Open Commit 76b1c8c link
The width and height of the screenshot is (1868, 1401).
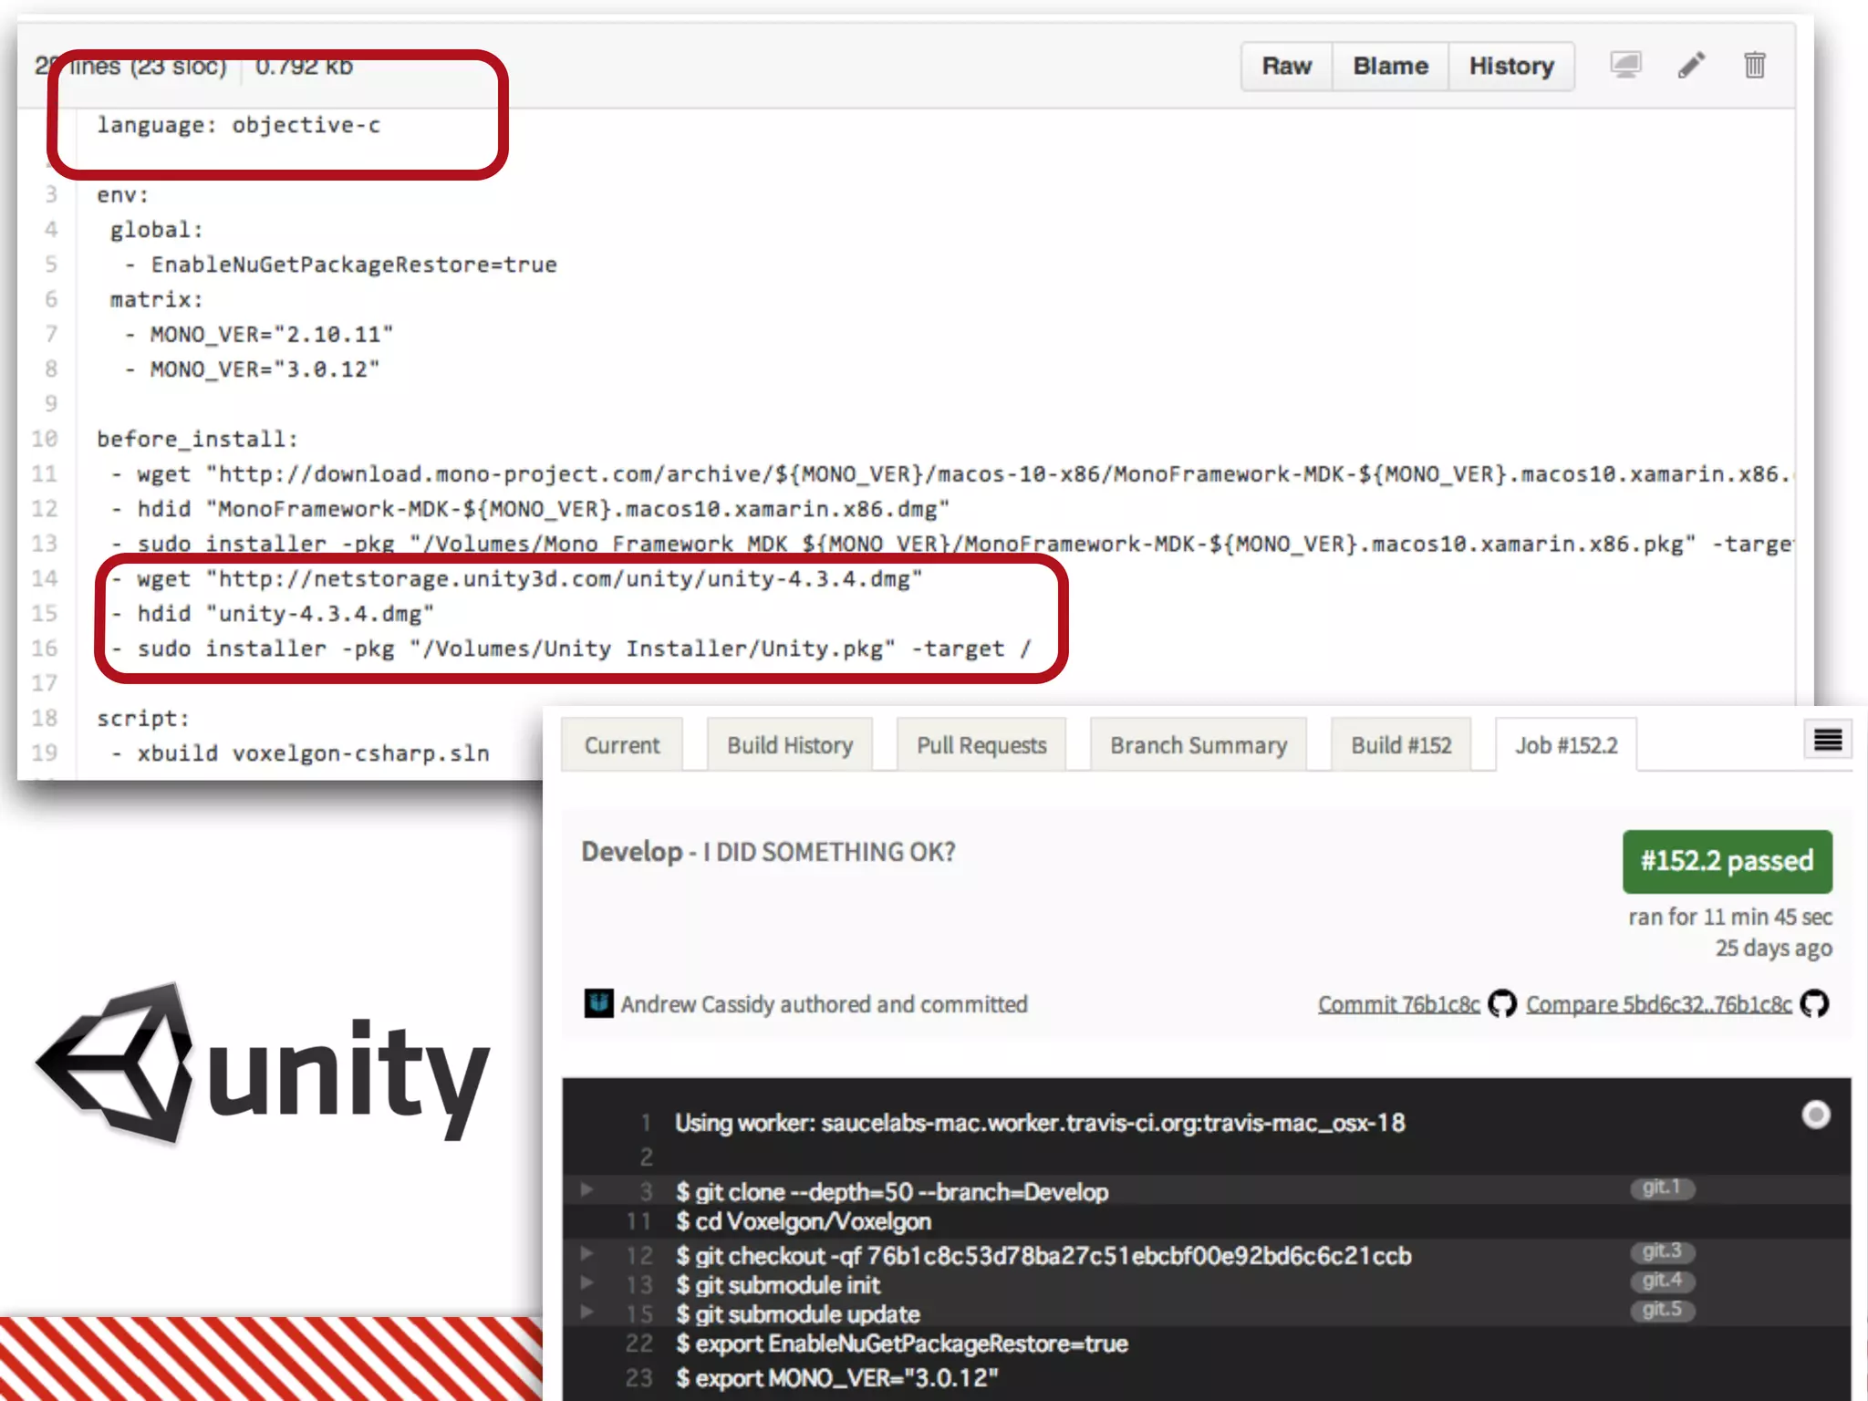coord(1399,1004)
